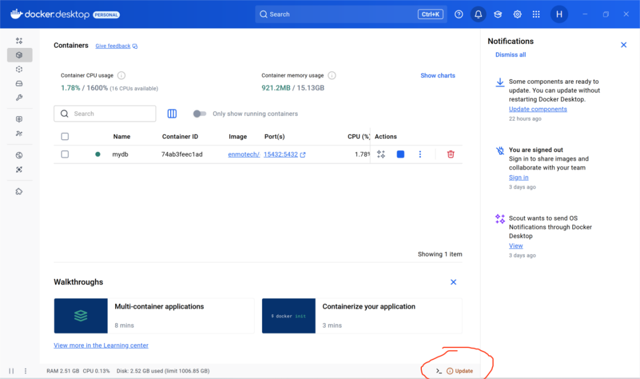Open View more in the Learning center link
This screenshot has height=379, width=640.
[101, 345]
